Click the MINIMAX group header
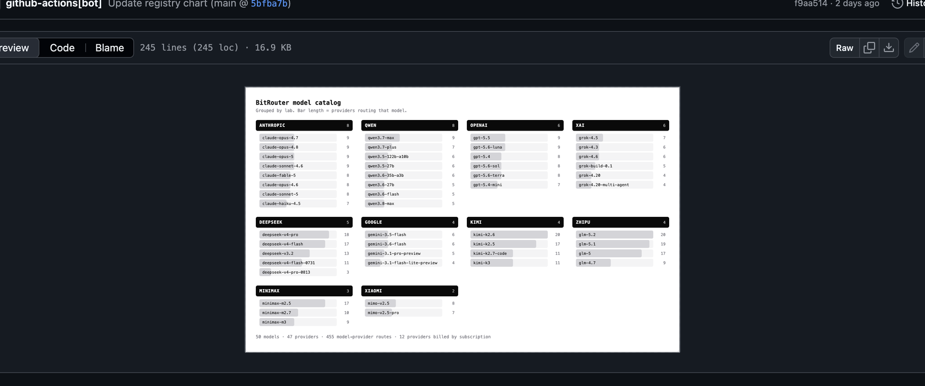This screenshot has width=925, height=386. (304, 291)
